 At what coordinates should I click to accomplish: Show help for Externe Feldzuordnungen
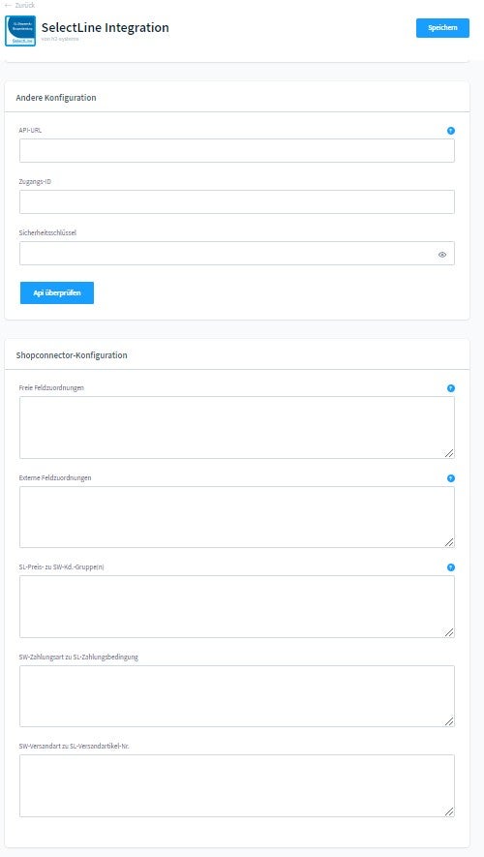[x=451, y=478]
